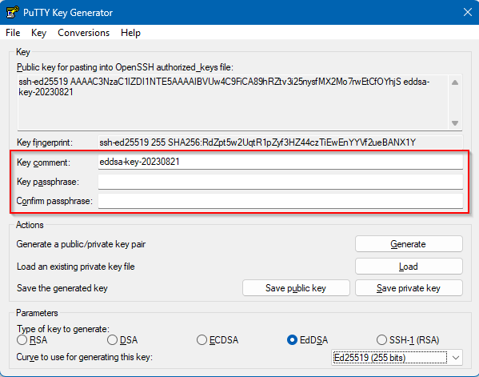
Task: Click the 'Load an existing private key file' label
Action: point(76,267)
